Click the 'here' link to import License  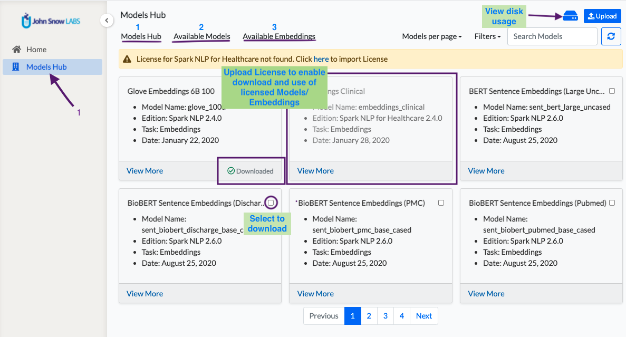(x=321, y=59)
